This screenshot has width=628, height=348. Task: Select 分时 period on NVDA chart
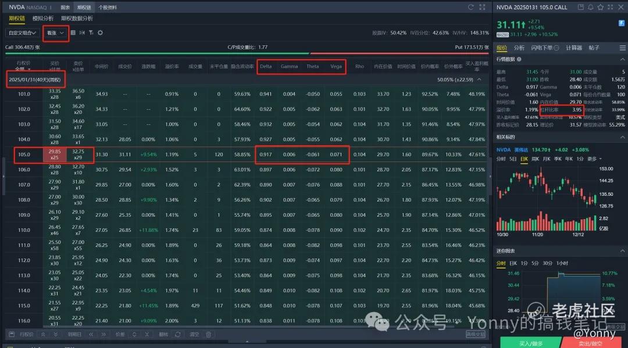tap(501, 159)
